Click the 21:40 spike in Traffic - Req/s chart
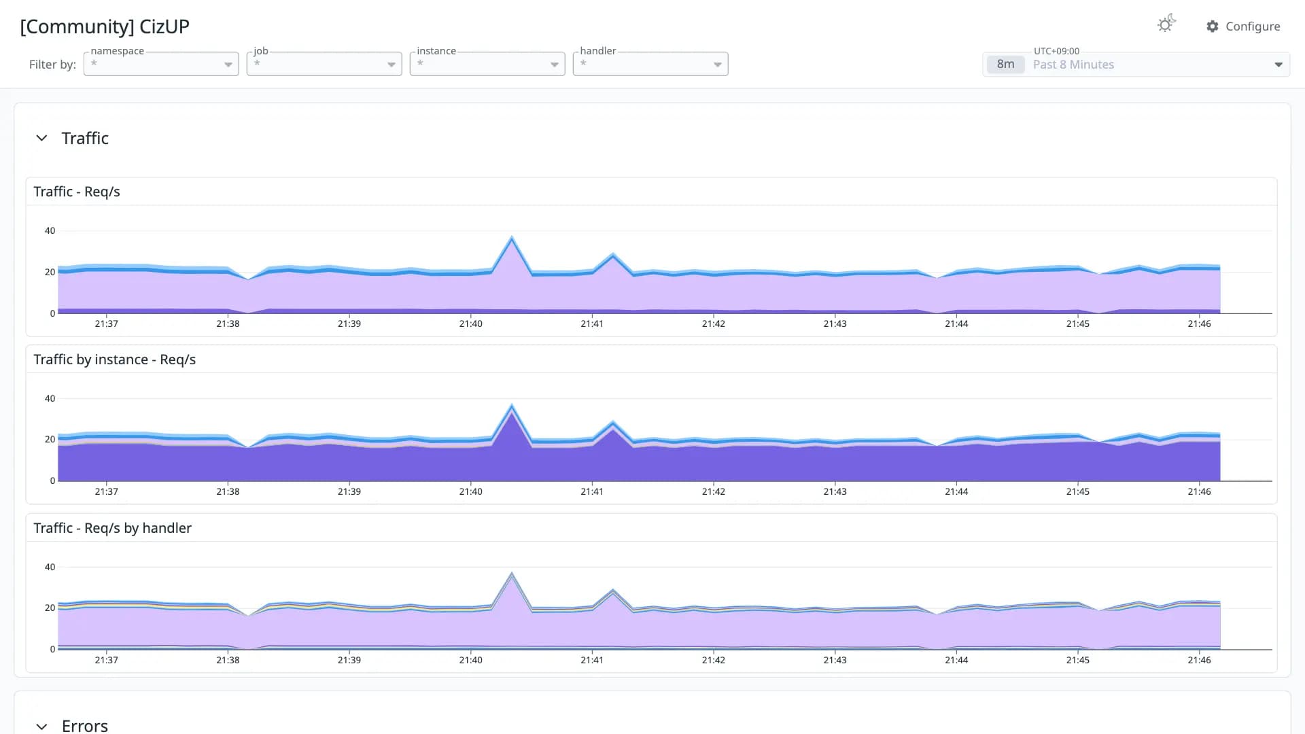1305x734 pixels. pos(511,239)
